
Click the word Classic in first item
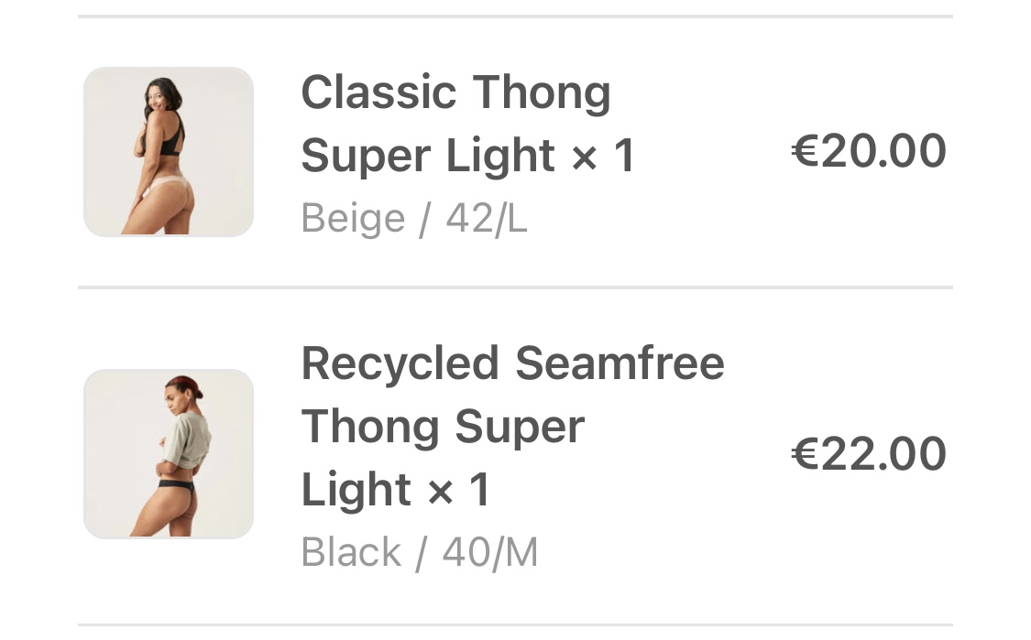pyautogui.click(x=378, y=92)
